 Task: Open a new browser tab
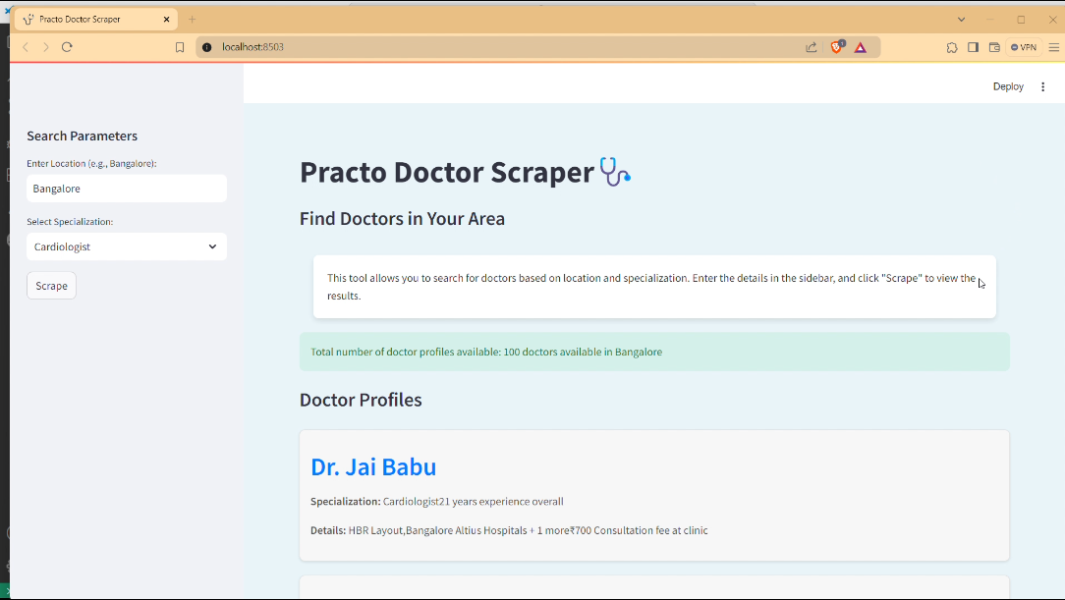click(193, 19)
